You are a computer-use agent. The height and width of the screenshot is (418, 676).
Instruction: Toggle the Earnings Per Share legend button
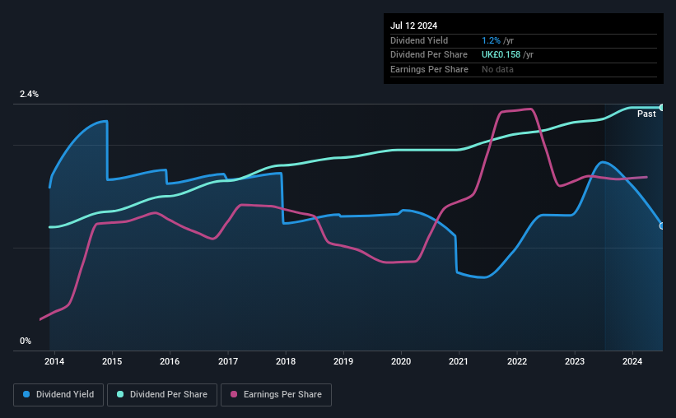(x=276, y=394)
